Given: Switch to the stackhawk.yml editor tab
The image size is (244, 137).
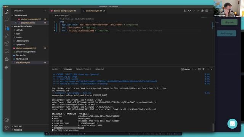Looking at the screenshot, I should click(94, 11).
